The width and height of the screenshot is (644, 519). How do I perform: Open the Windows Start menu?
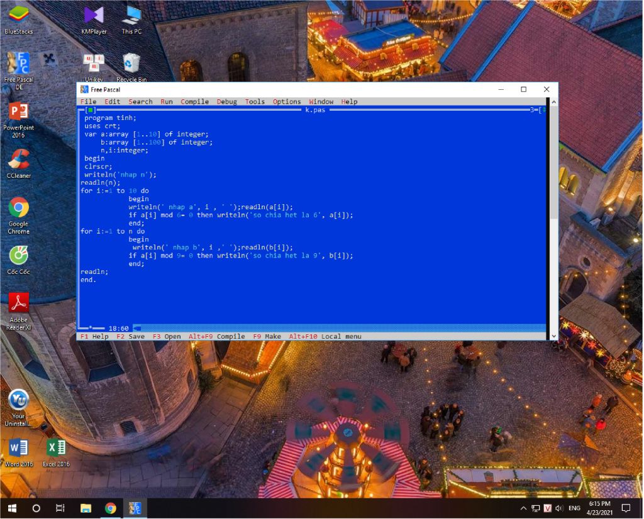click(12, 509)
